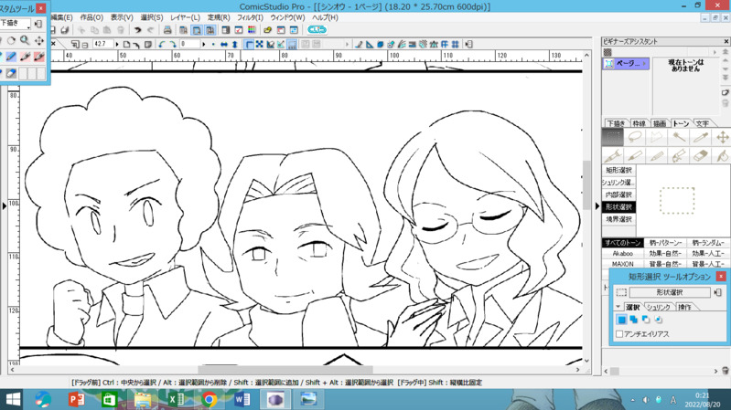Viewport: 731px width, 410px height.
Task: Select the pen nib tool
Action: point(613,155)
